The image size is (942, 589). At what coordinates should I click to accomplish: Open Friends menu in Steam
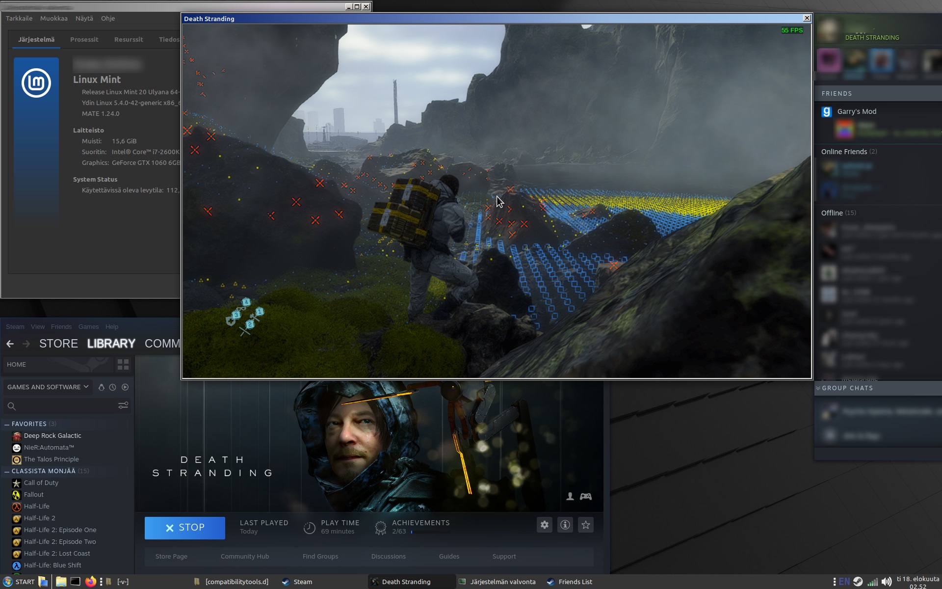(x=61, y=326)
